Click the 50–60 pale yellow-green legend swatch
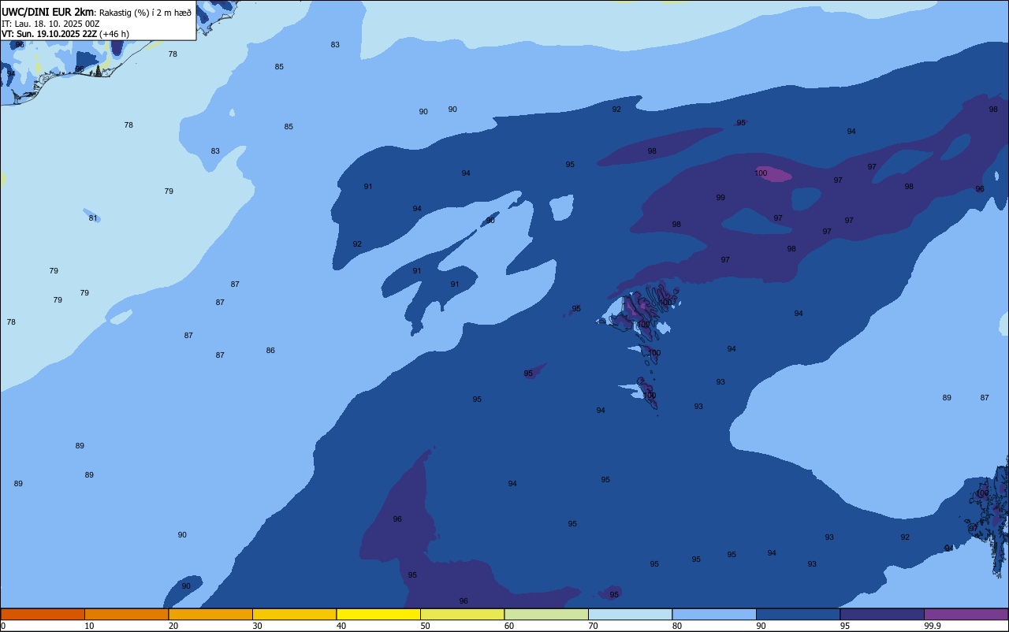 pos(462,614)
